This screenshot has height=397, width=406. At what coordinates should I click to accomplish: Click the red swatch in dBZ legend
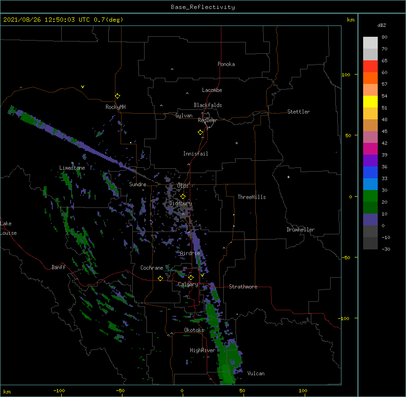click(370, 66)
